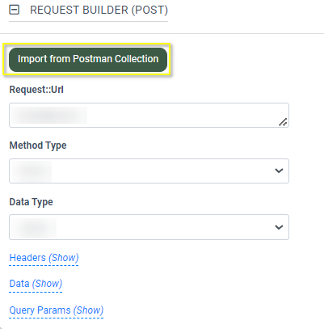Show the Headers section
The width and height of the screenshot is (324, 329).
click(44, 258)
